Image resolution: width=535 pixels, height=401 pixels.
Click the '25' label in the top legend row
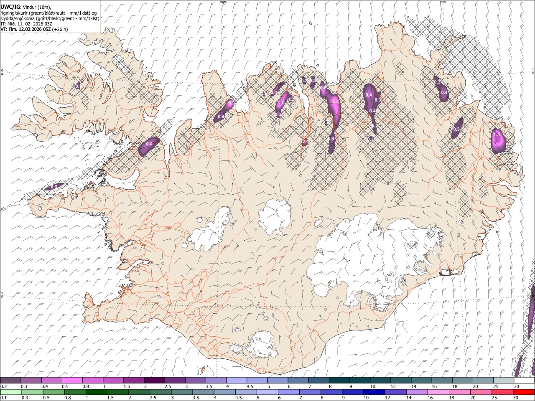495,386
